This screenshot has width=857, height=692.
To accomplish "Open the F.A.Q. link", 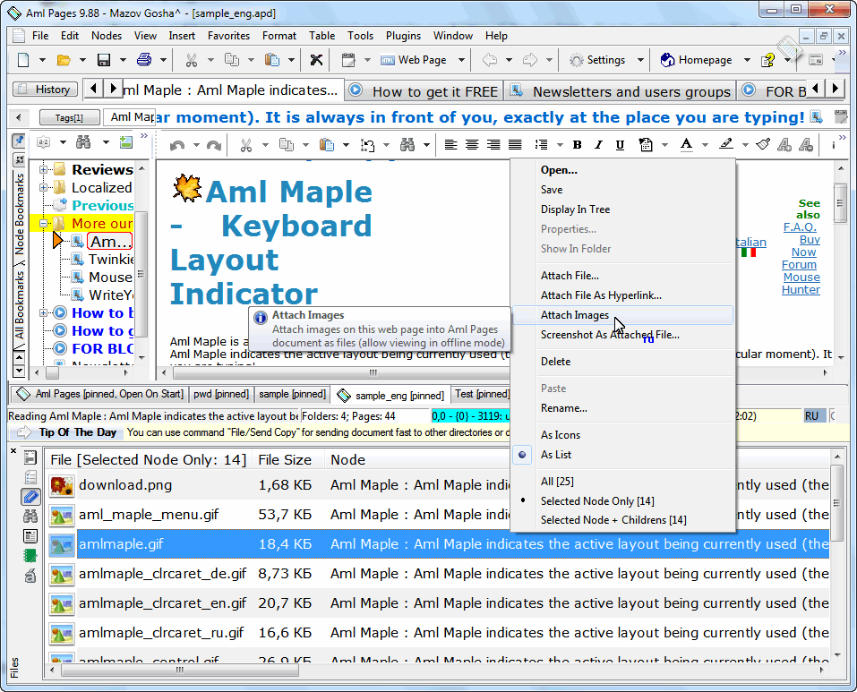I will (800, 226).
